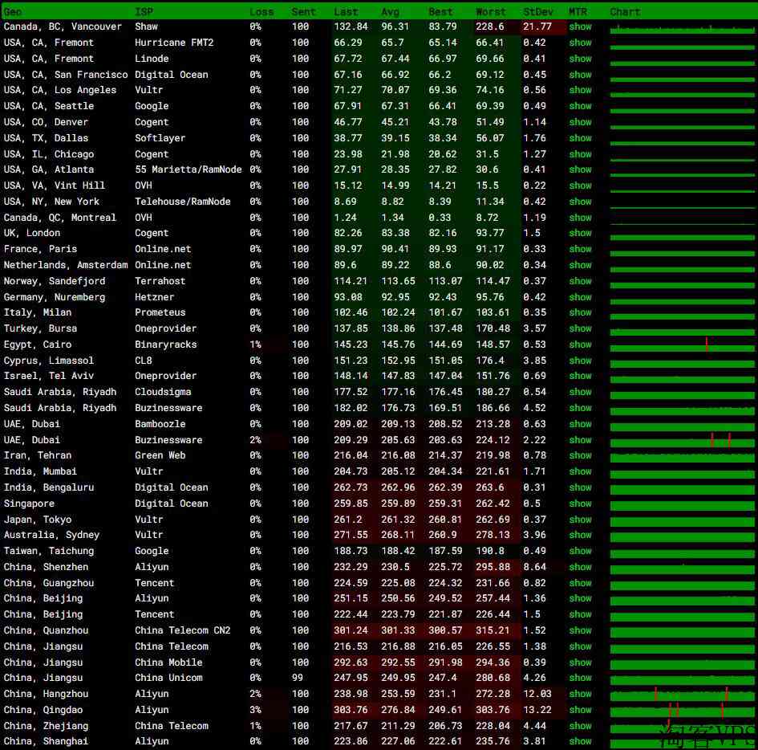Open MTR for China, Shenzhen
Screen dimensions: 758x750
point(580,567)
